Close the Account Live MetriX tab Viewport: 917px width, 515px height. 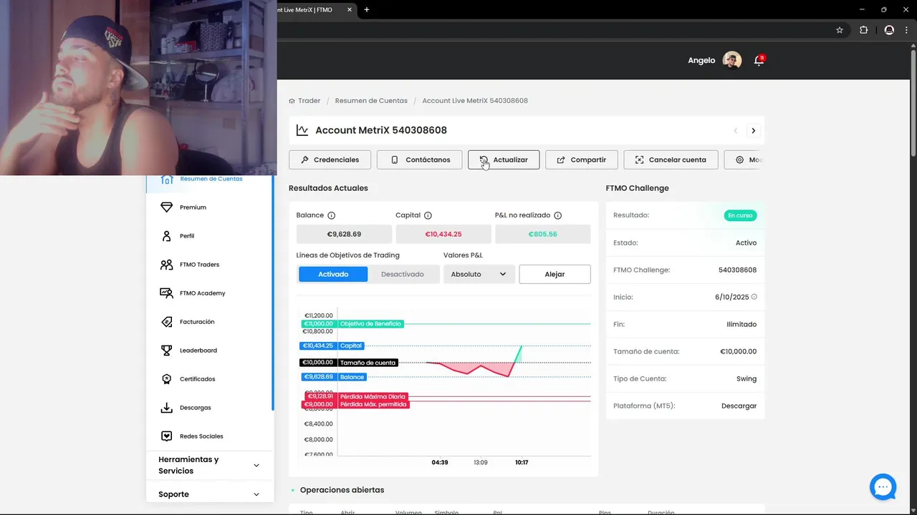pyautogui.click(x=350, y=10)
